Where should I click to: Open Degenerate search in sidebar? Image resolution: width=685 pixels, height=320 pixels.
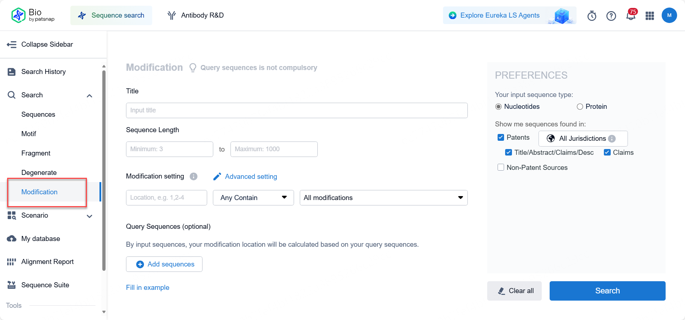coord(39,172)
